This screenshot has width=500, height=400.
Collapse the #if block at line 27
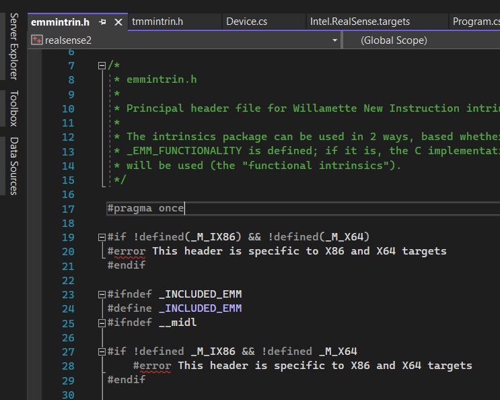point(102,352)
